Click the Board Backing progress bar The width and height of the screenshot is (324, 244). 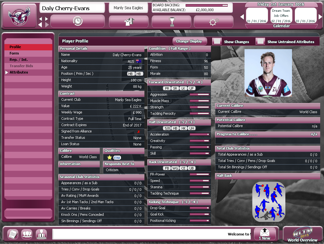pyautogui.click(x=206, y=5)
